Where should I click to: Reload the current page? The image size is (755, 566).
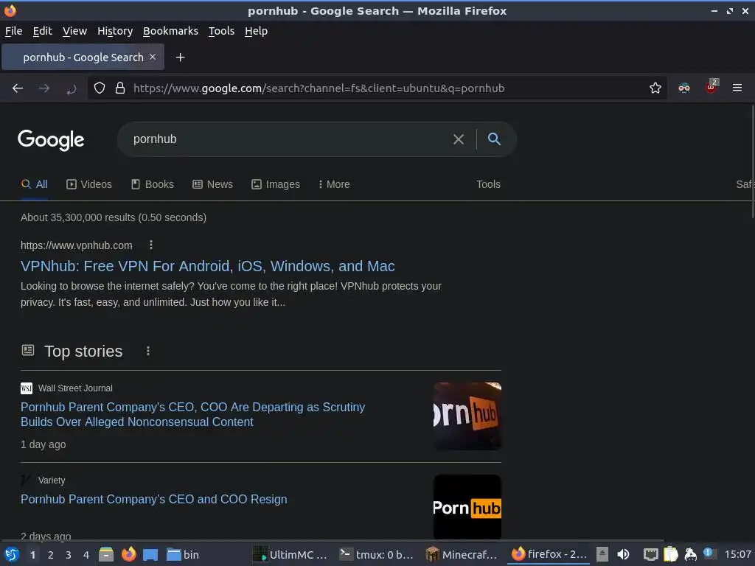72,88
